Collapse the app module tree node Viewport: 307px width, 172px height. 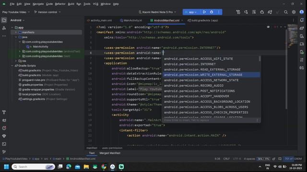click(12, 28)
